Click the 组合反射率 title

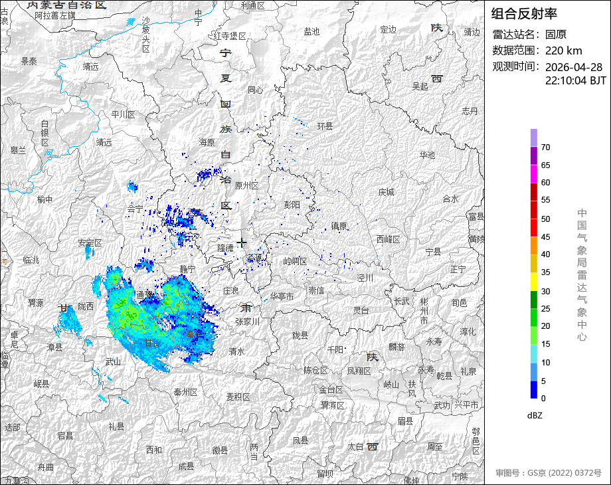pos(524,14)
